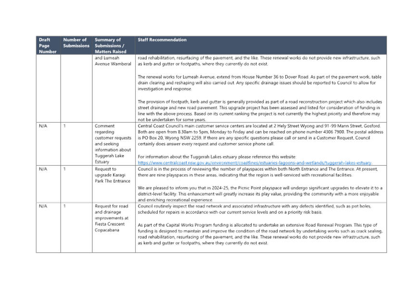The height and width of the screenshot is (297, 420).
Task: Click paragraph 'We are pleased to inform you'
Action: pyautogui.click(x=260, y=194)
